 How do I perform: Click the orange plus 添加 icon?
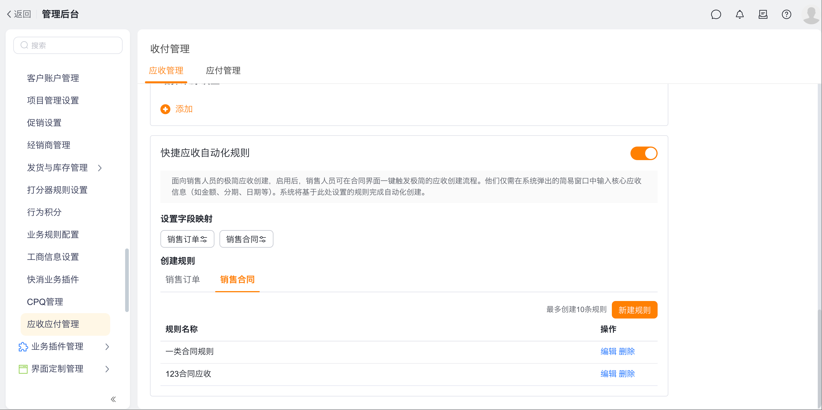click(x=165, y=109)
